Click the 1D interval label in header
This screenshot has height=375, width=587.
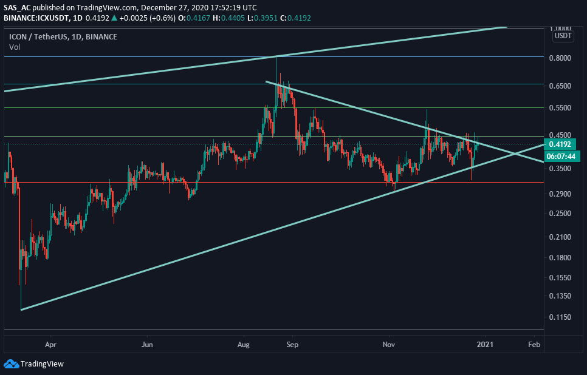click(78, 18)
